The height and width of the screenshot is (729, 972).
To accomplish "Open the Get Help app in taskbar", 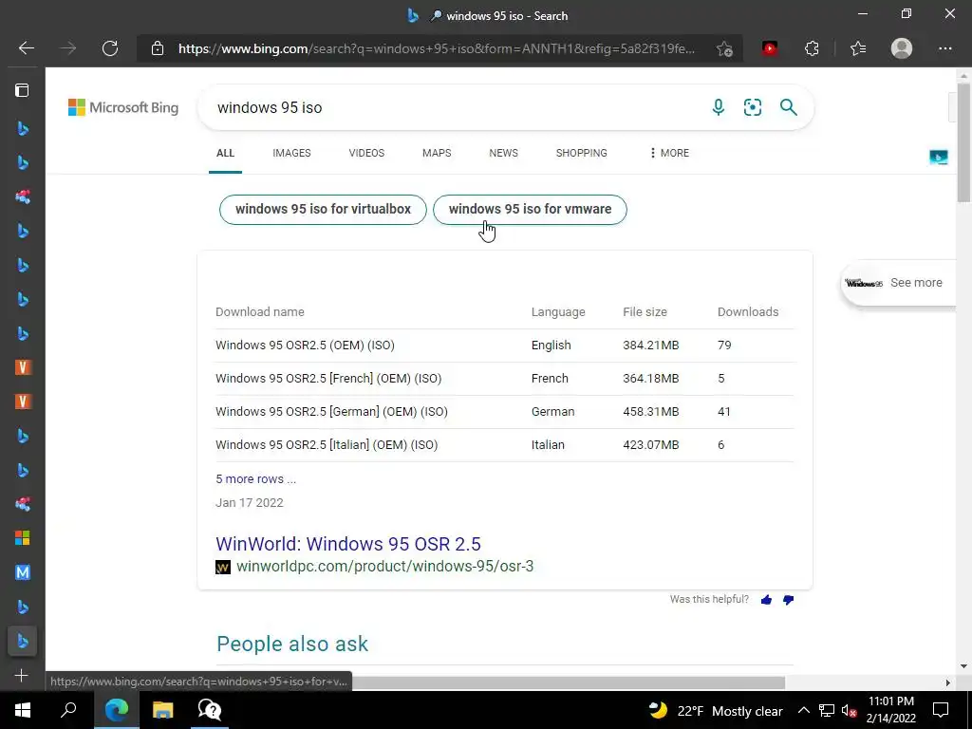I will click(x=210, y=710).
